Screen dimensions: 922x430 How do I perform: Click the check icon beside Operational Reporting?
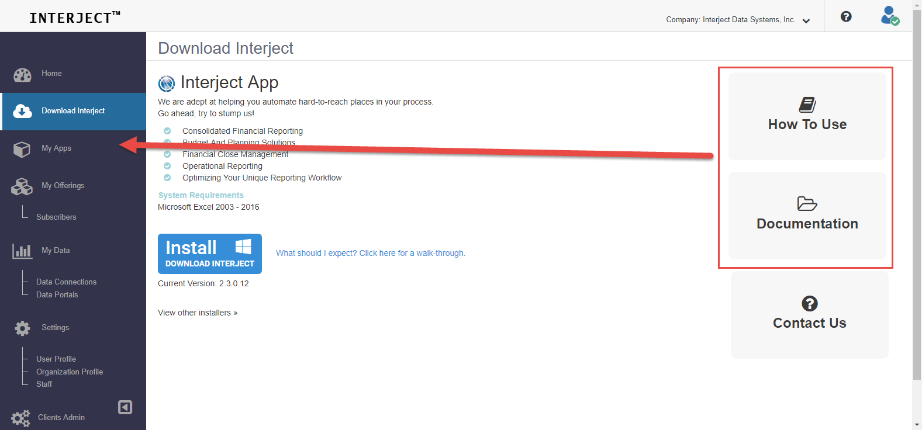point(167,166)
